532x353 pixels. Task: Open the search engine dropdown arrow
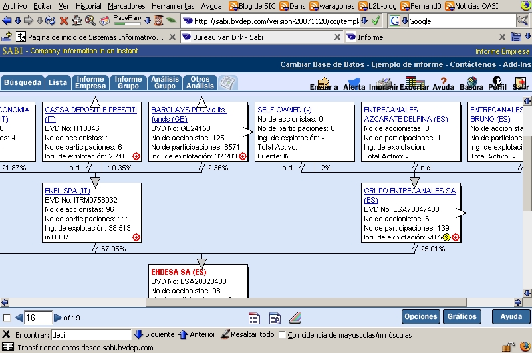tap(404, 21)
